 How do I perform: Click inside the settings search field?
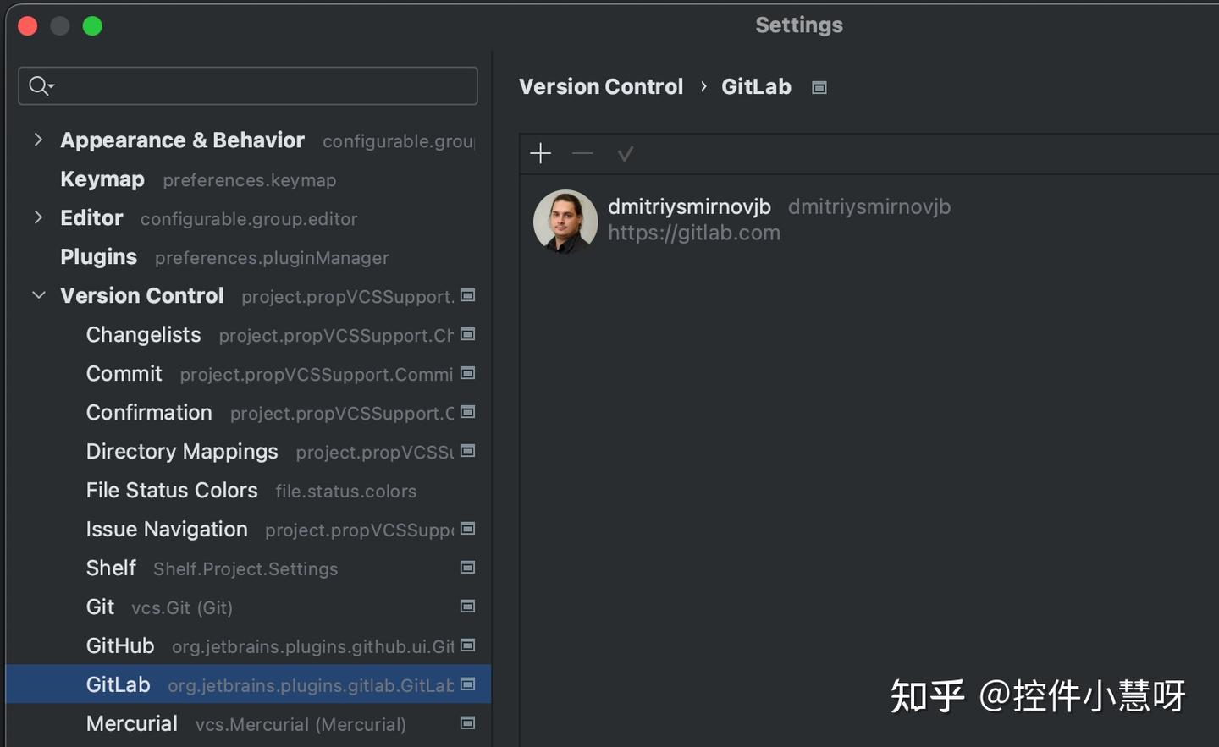(245, 85)
